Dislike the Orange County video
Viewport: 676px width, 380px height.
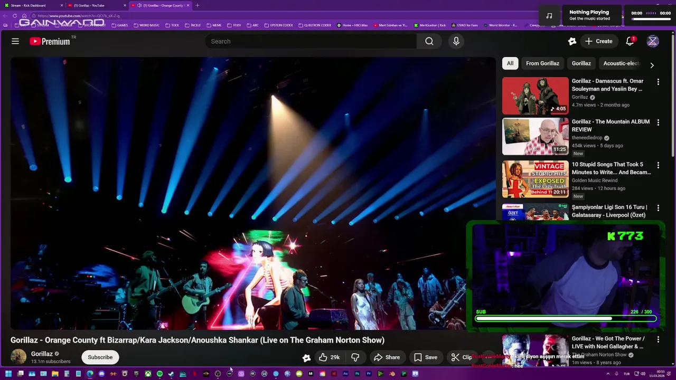(355, 357)
